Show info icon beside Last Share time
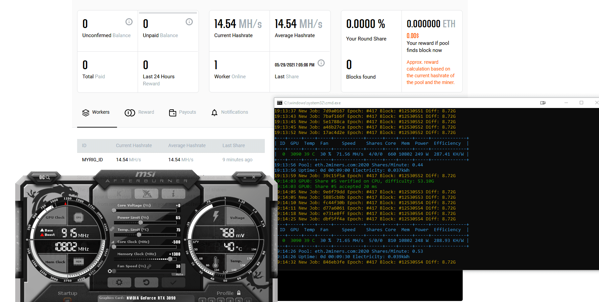 click(x=321, y=63)
